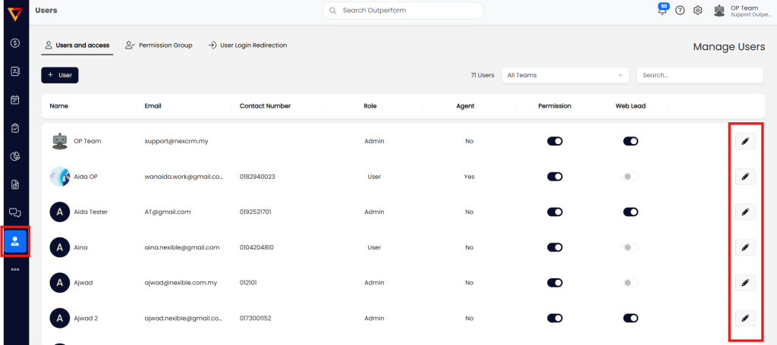The height and width of the screenshot is (345, 777).
Task: Open the pie chart reports icon
Action: pos(14,156)
